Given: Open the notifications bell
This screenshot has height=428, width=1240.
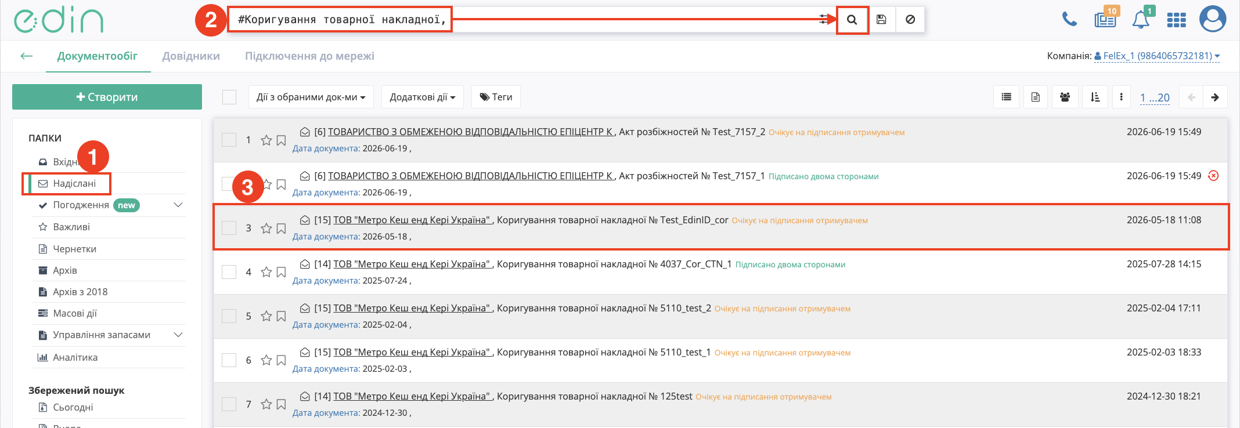Looking at the screenshot, I should click(x=1141, y=20).
